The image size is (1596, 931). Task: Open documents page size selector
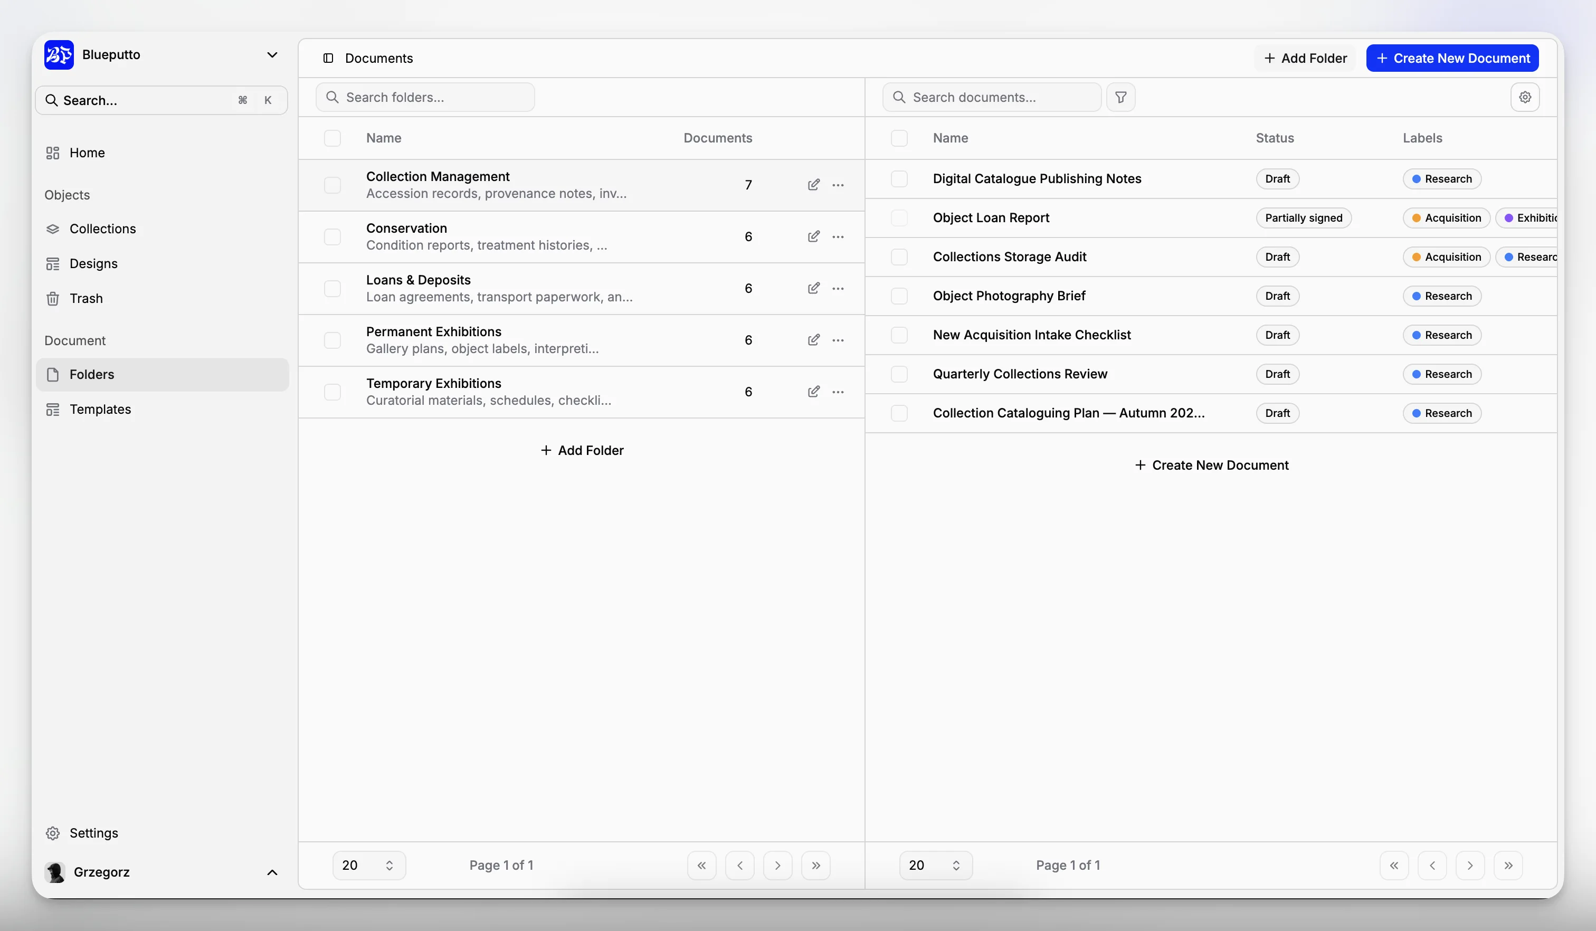click(x=936, y=865)
